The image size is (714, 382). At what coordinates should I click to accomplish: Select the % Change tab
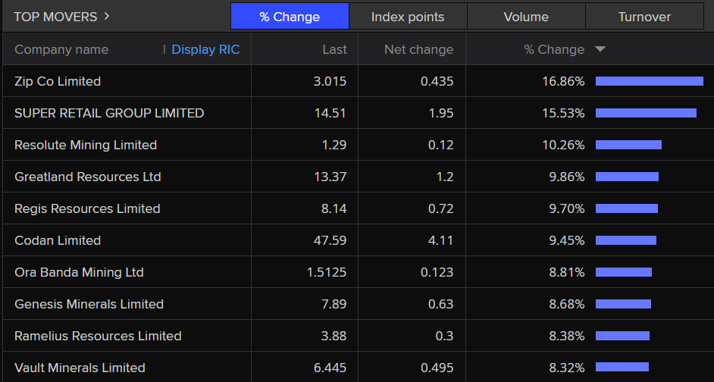290,17
